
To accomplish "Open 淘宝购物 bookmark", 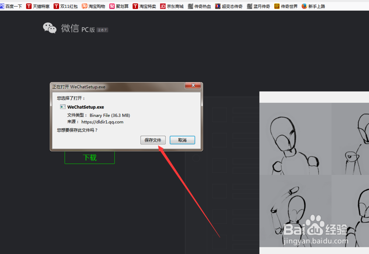I will point(93,6).
